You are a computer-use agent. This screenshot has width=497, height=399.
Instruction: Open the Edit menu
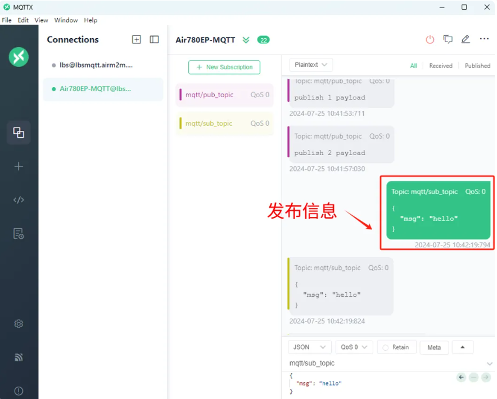pos(23,20)
